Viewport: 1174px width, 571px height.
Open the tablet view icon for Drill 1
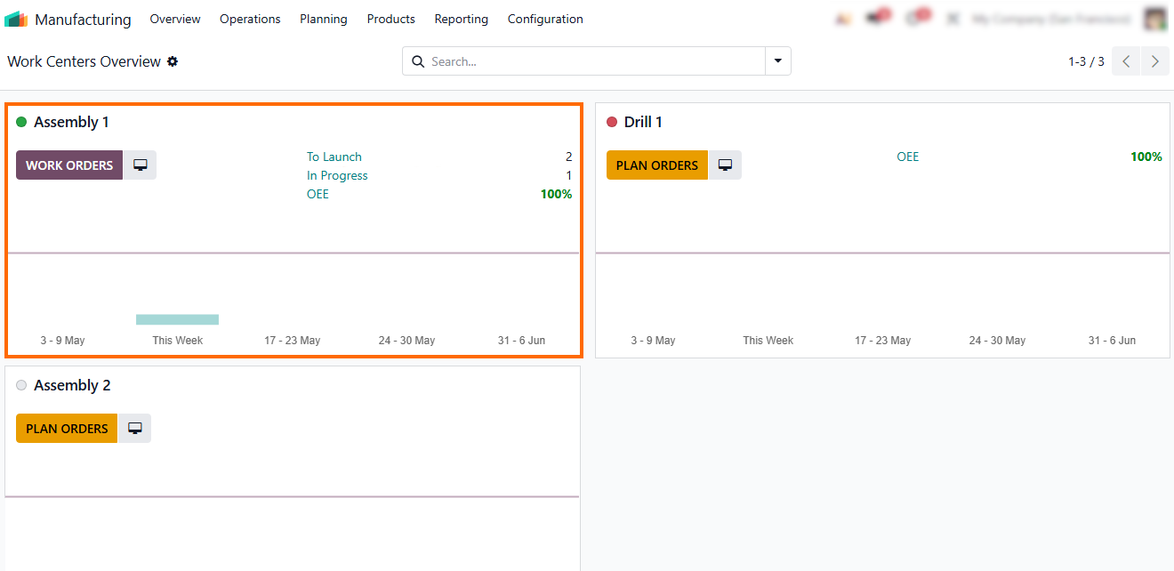(725, 165)
